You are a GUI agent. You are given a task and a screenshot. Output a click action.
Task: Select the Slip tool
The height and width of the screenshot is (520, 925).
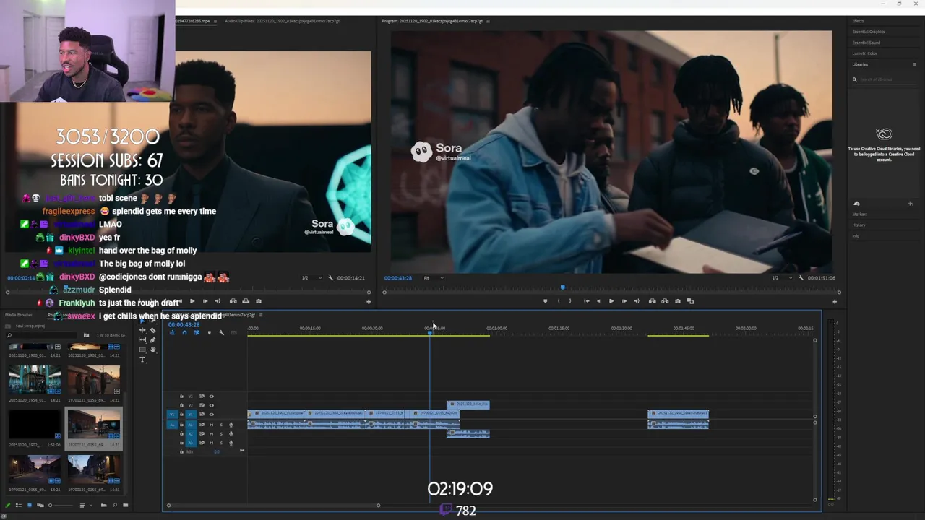[x=142, y=340]
